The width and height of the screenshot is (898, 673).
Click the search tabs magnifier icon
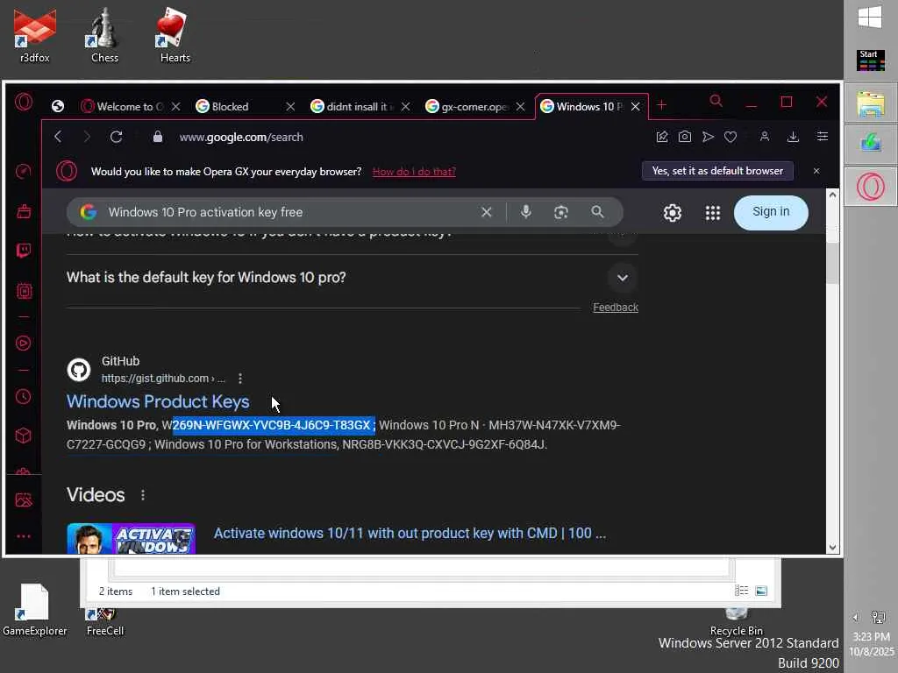point(716,102)
